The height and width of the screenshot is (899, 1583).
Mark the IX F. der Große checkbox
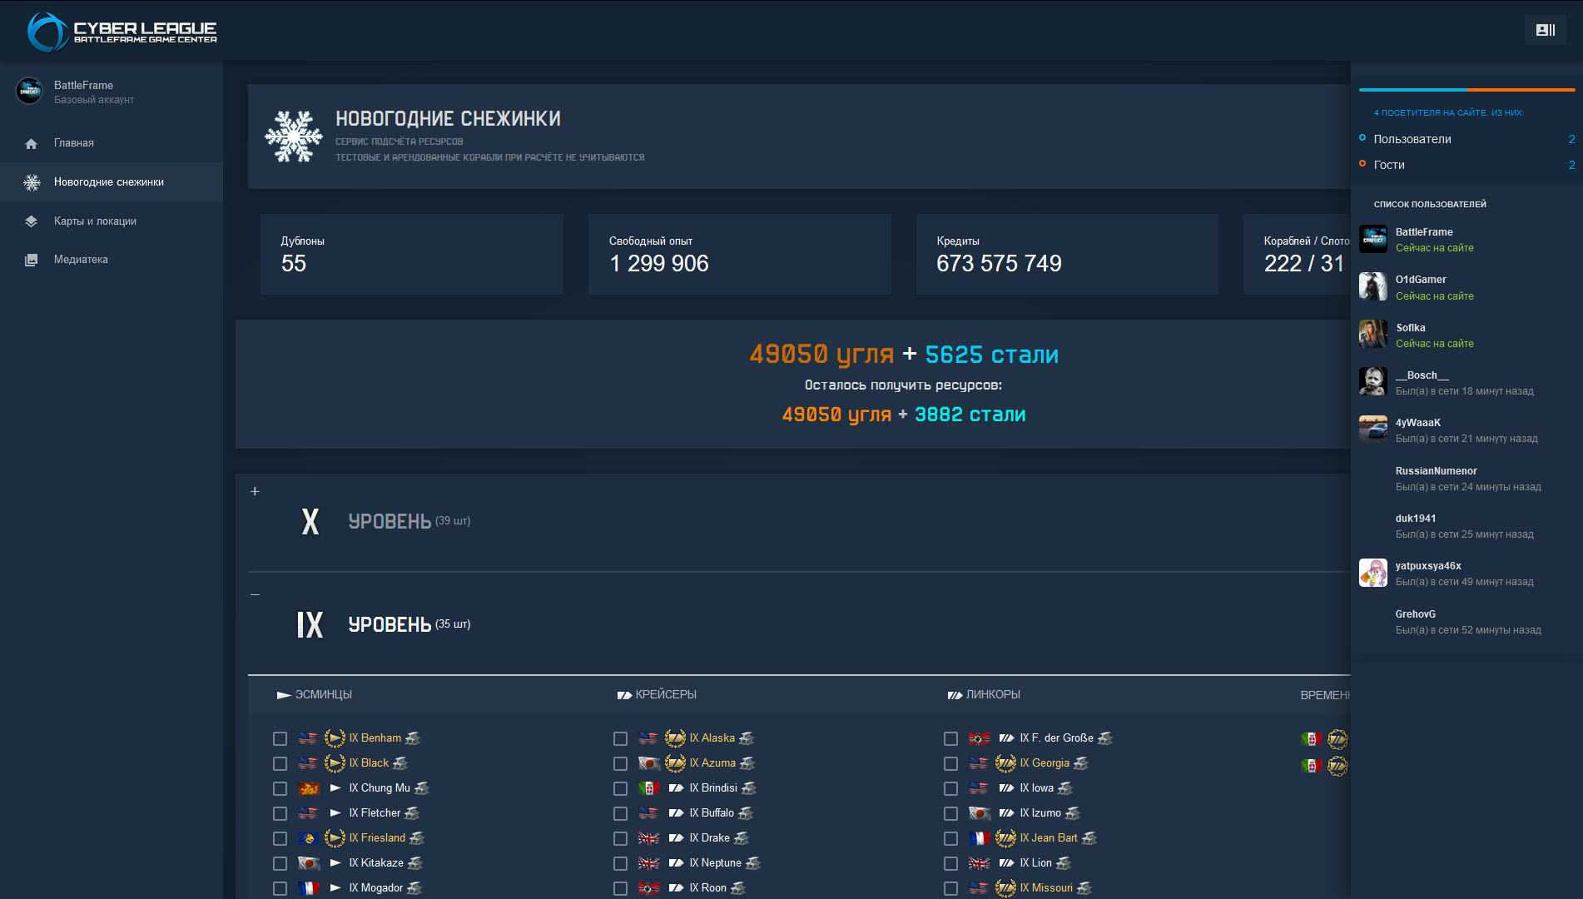950,739
